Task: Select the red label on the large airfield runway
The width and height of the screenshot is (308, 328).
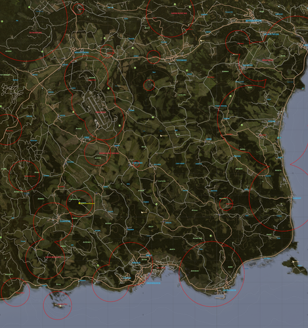Action: coord(100,112)
